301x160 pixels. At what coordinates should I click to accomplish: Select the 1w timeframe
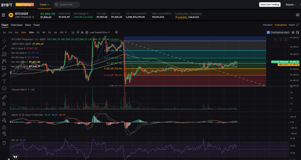click(x=55, y=32)
